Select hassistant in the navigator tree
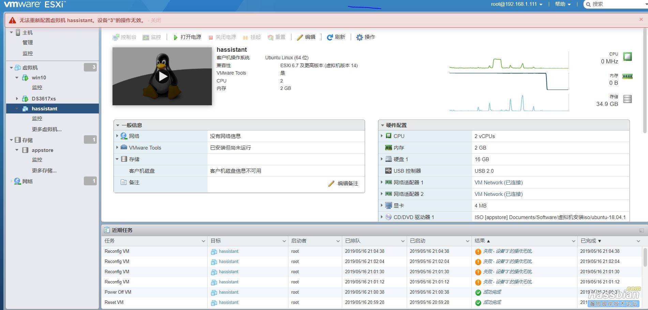Image resolution: width=648 pixels, height=310 pixels. coord(44,109)
